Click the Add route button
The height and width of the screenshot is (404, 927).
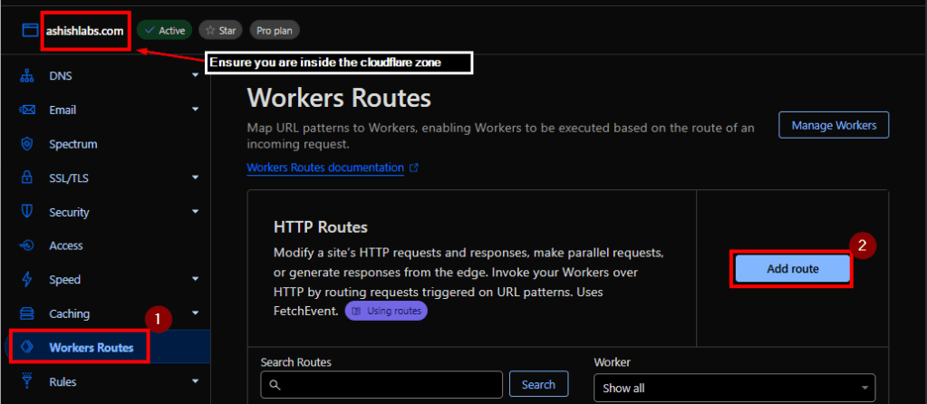791,269
